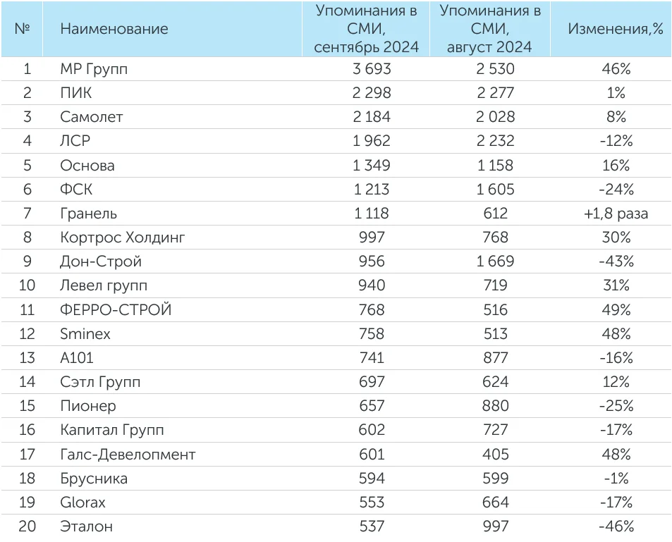Click the Наименование column header
This screenshot has width=672, height=542.
tap(114, 29)
